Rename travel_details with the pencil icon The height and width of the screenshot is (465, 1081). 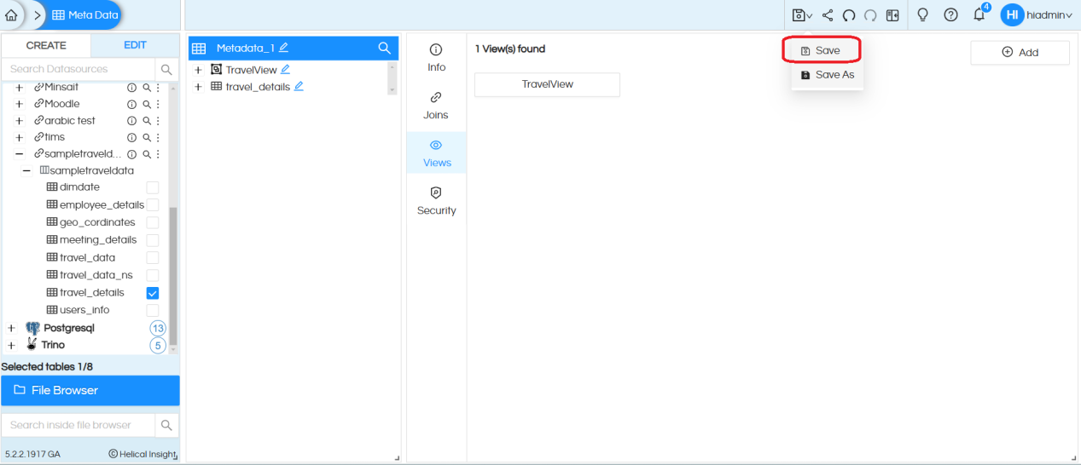(299, 86)
